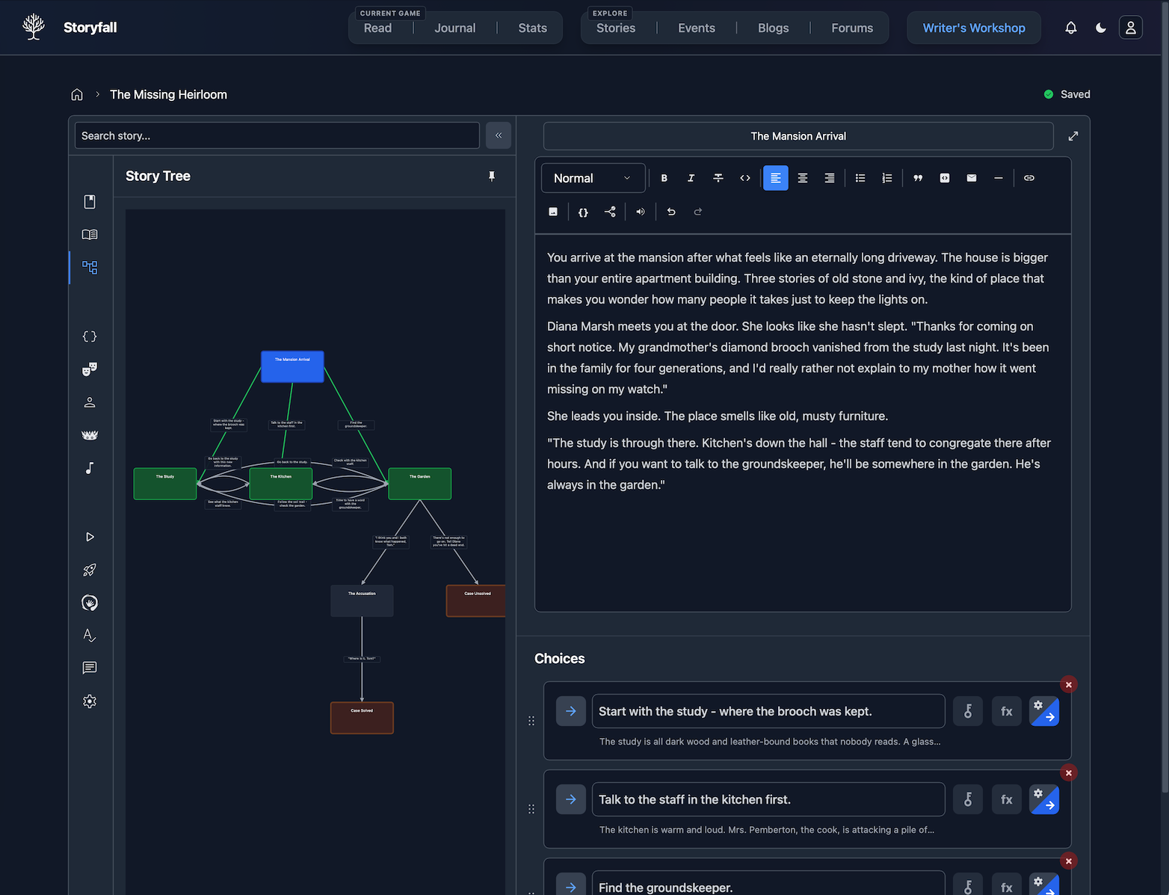Open the music panel in the sidebar

[x=89, y=468]
